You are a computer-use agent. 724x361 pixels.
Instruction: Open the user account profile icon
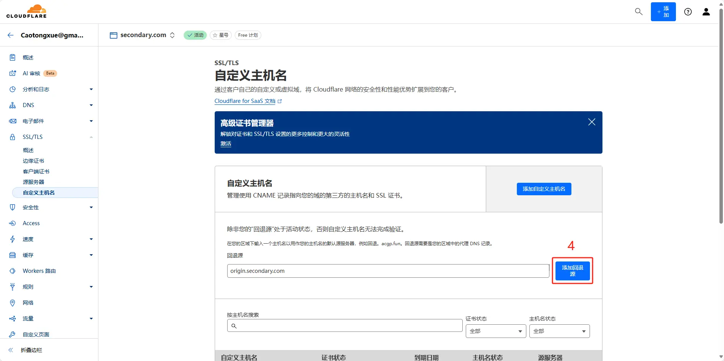(706, 12)
